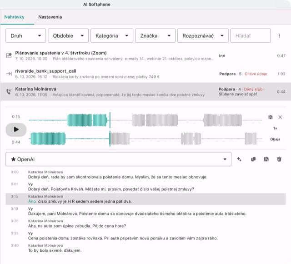
Task: Close the audio player panel
Action: click(280, 117)
